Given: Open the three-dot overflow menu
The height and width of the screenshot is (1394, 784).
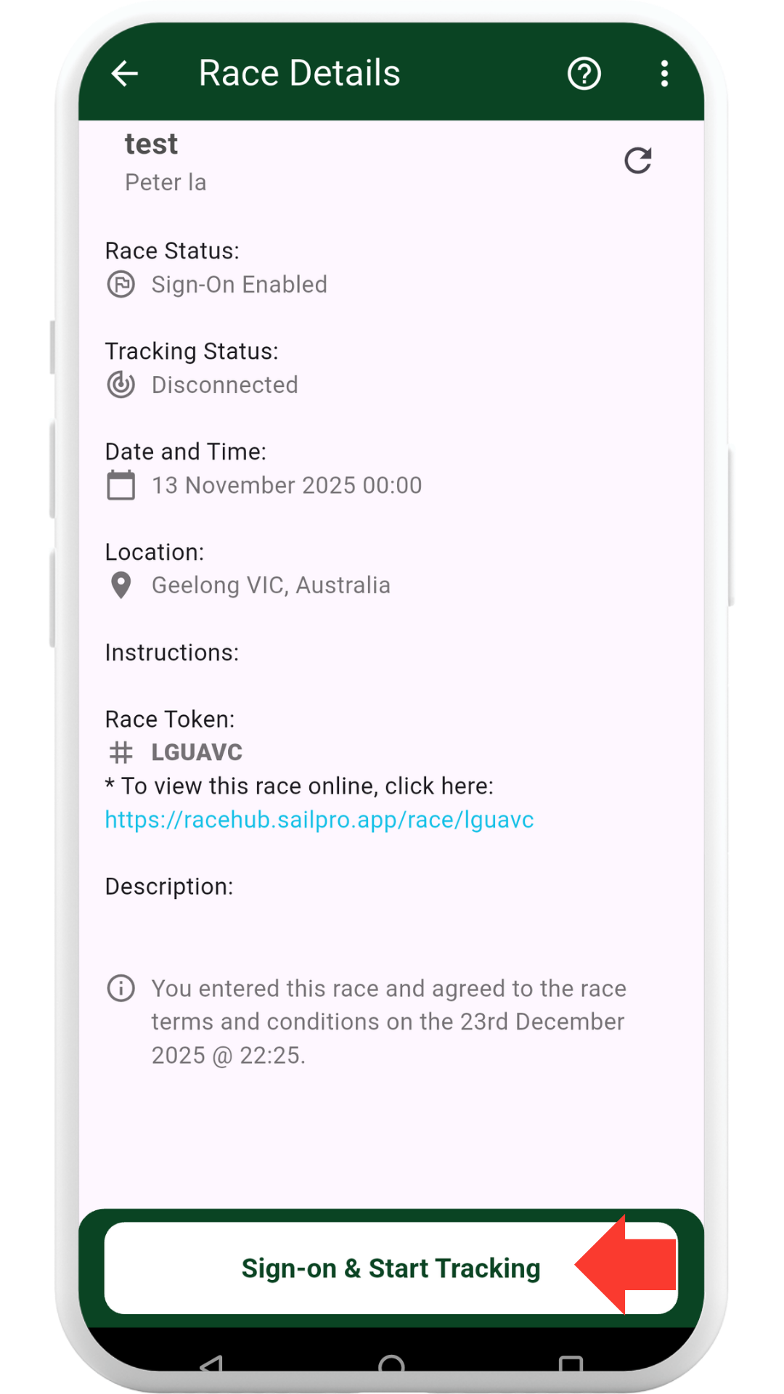Looking at the screenshot, I should click(x=664, y=73).
